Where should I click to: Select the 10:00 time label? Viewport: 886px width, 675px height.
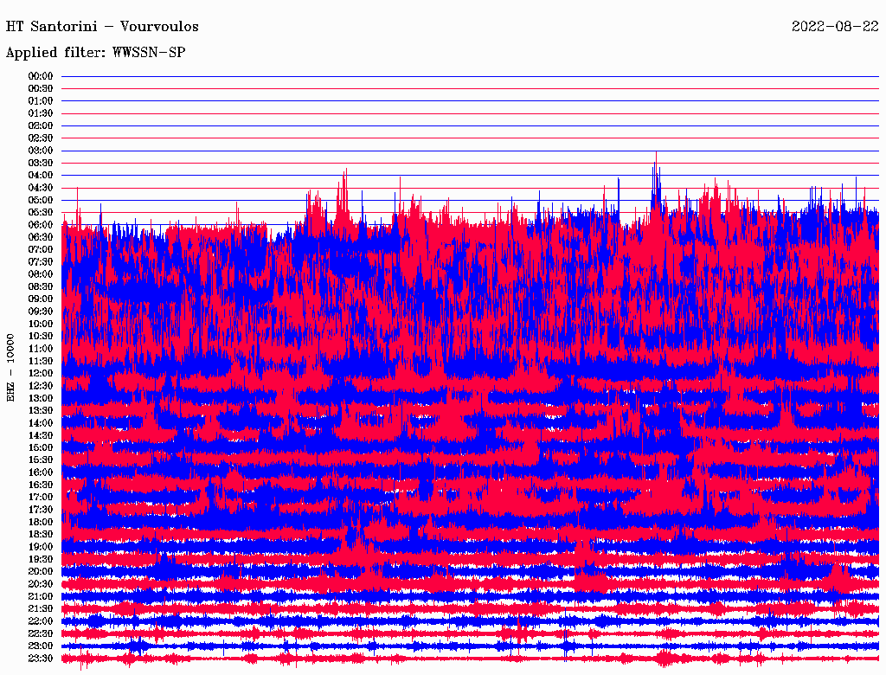tap(41, 324)
